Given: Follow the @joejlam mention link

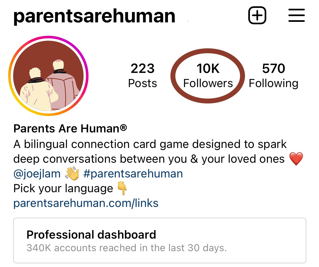Looking at the screenshot, I should (x=37, y=174).
